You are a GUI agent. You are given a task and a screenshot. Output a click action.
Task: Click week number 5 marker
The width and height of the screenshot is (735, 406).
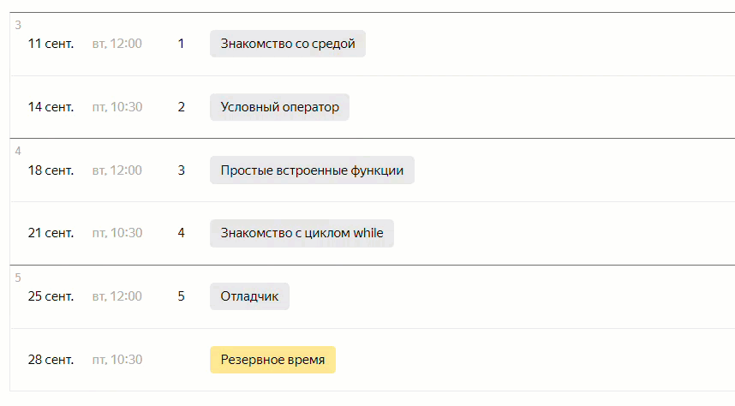(x=18, y=278)
